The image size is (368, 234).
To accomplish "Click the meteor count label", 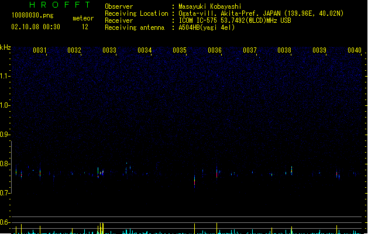I will (x=83, y=18).
